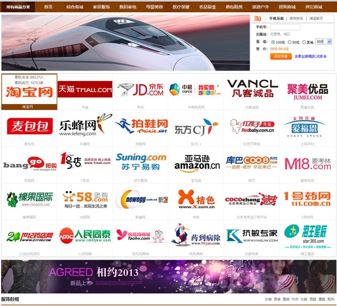
Task: Open the 桔色 x.com.cn logo
Action: pyautogui.click(x=196, y=199)
